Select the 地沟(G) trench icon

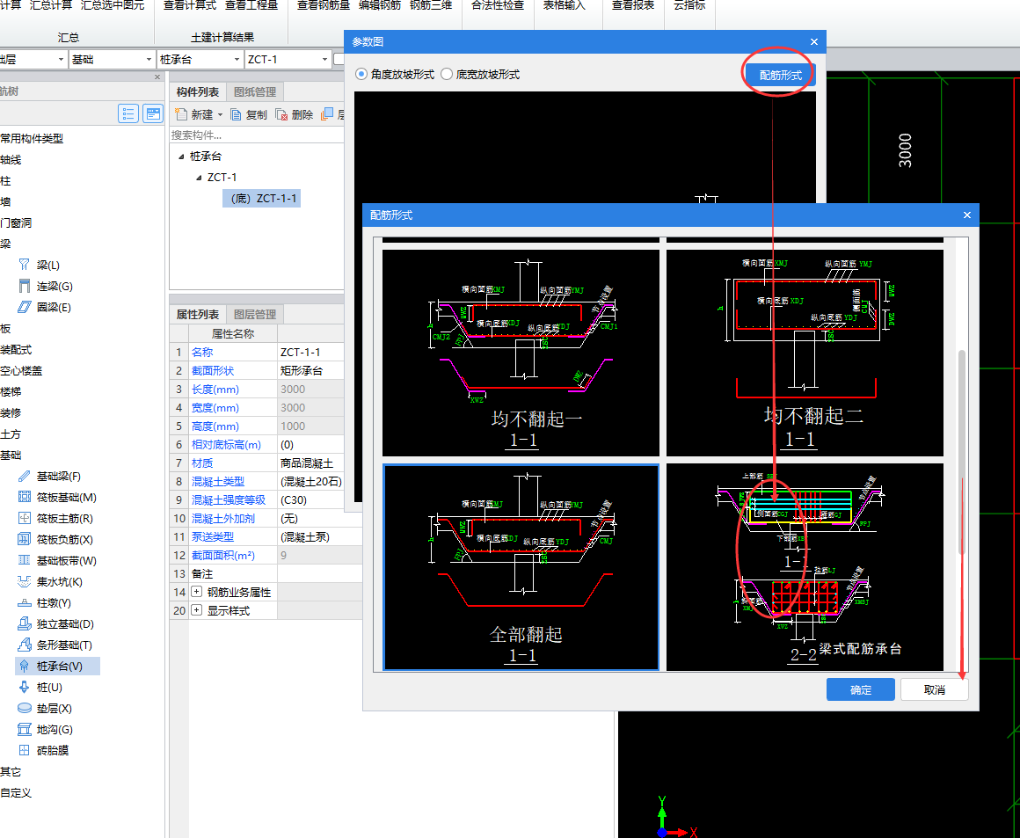24,729
